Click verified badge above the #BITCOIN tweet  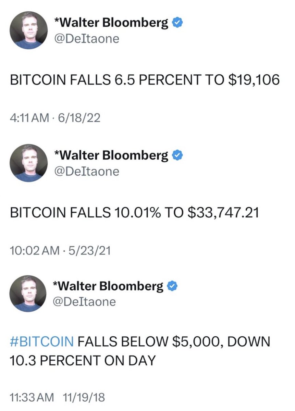[172, 286]
